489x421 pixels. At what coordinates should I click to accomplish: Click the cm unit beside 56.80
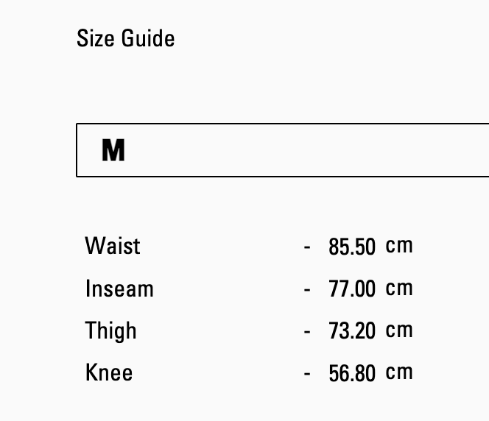[x=399, y=372]
